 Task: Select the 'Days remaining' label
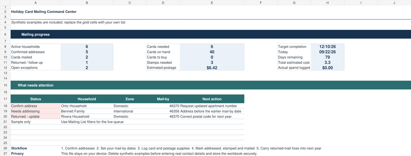pyautogui.click(x=294, y=57)
